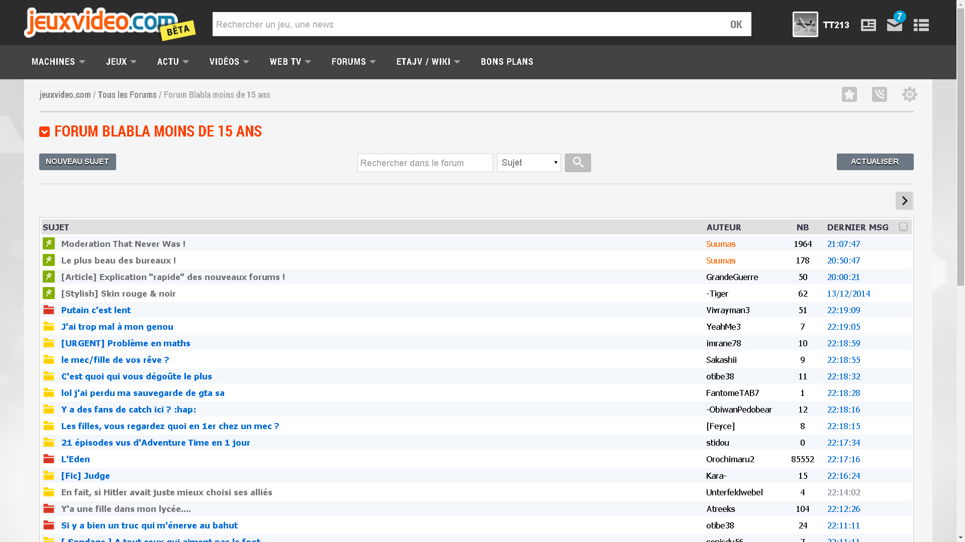965x542 pixels.
Task: Go to next page with arrow icon
Action: pos(904,201)
